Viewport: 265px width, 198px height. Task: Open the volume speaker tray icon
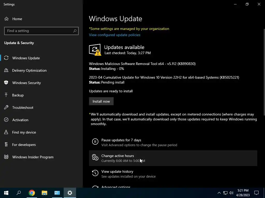coord(231,193)
